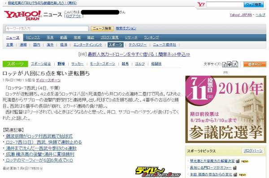This screenshot has width=269, height=178.
Task: Set text size to large (大)
Action: (x=235, y=64)
